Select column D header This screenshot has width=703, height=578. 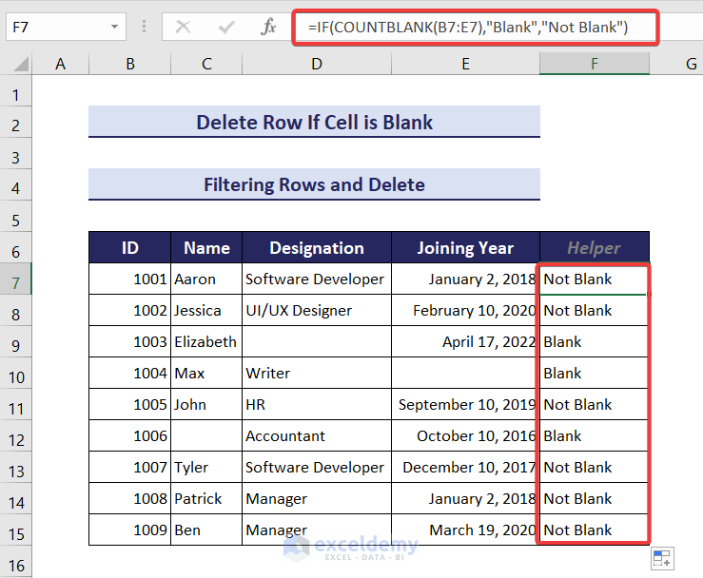pos(317,64)
